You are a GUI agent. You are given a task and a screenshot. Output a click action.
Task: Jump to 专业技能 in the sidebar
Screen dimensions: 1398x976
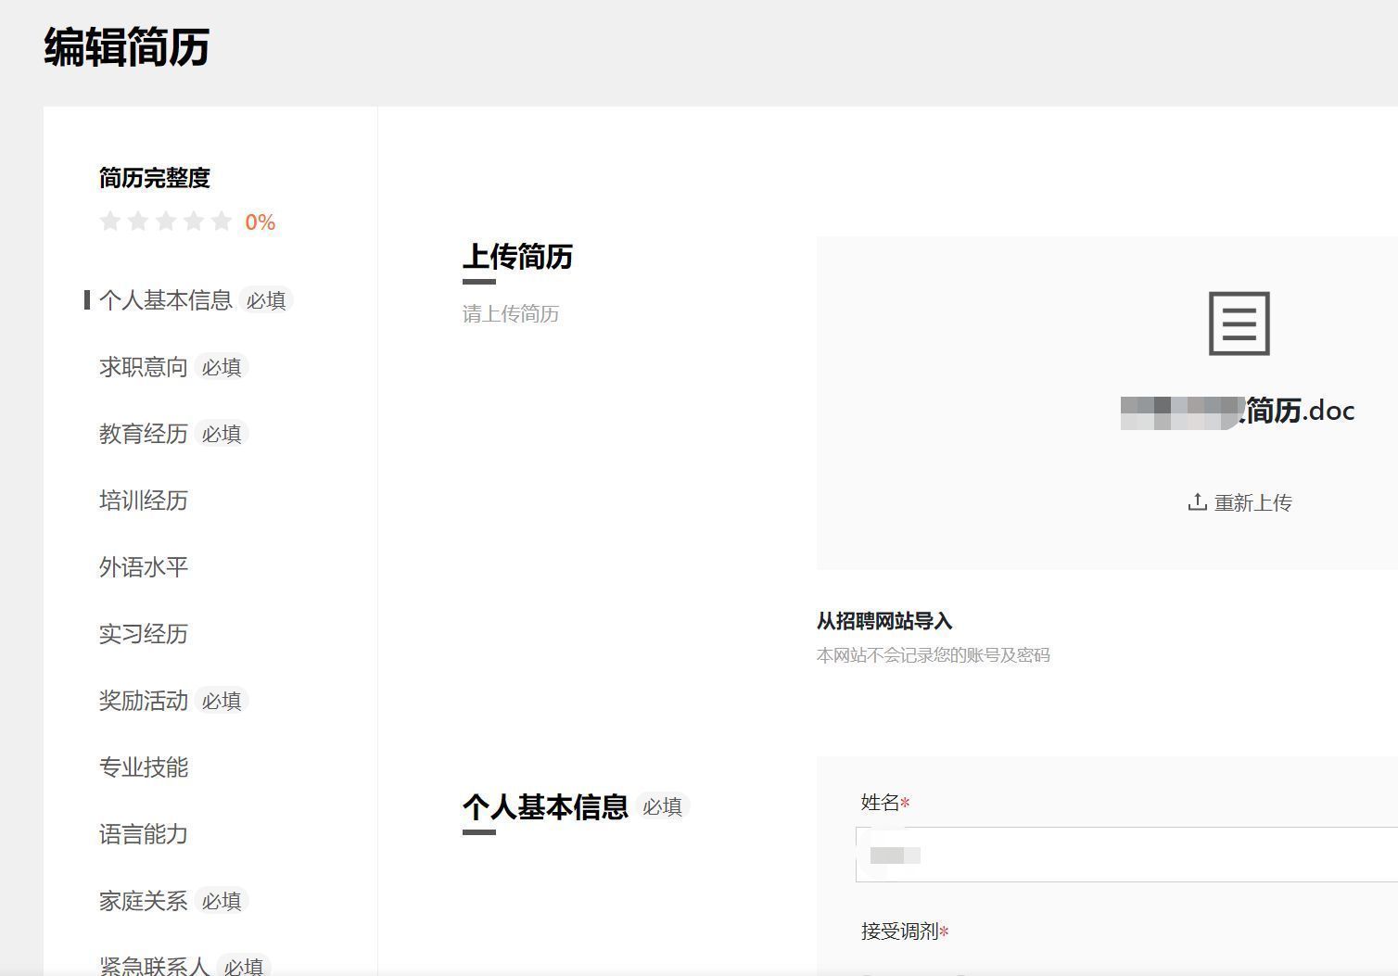pyautogui.click(x=143, y=767)
